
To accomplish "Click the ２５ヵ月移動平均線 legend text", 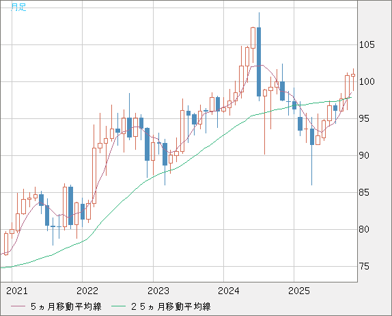I will 171,306.
